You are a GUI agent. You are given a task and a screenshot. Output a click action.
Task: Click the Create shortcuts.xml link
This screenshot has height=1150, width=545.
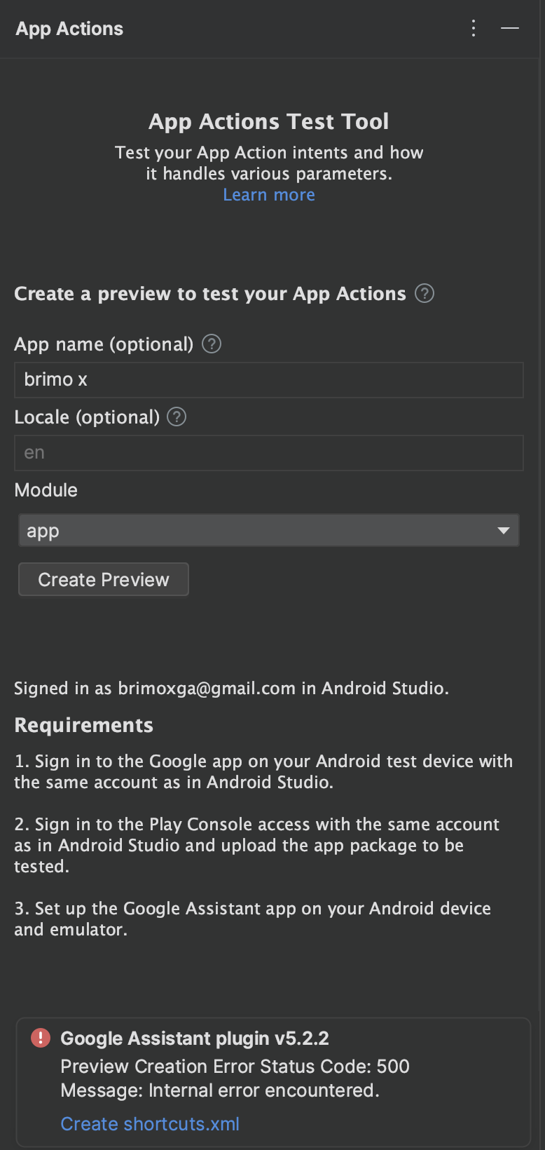coord(150,1123)
